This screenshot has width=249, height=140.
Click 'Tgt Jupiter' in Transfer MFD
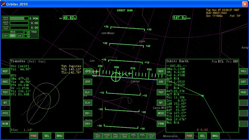coord(71,66)
